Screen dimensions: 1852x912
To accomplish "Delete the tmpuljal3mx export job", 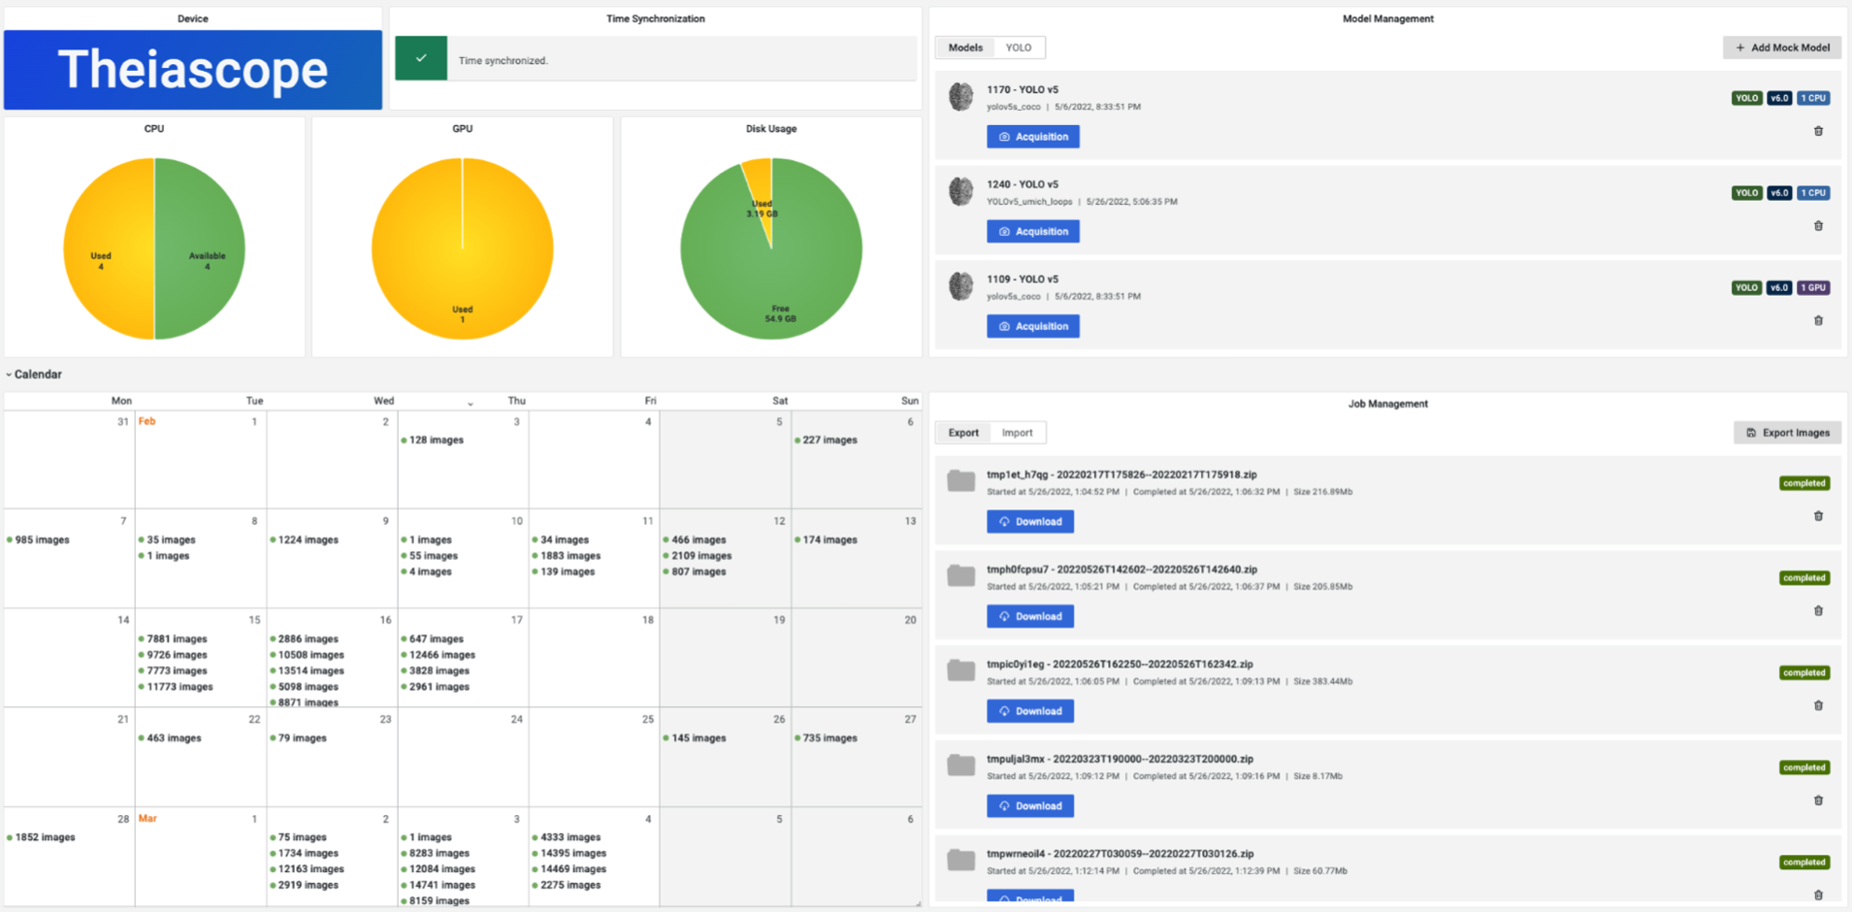I will (1818, 801).
